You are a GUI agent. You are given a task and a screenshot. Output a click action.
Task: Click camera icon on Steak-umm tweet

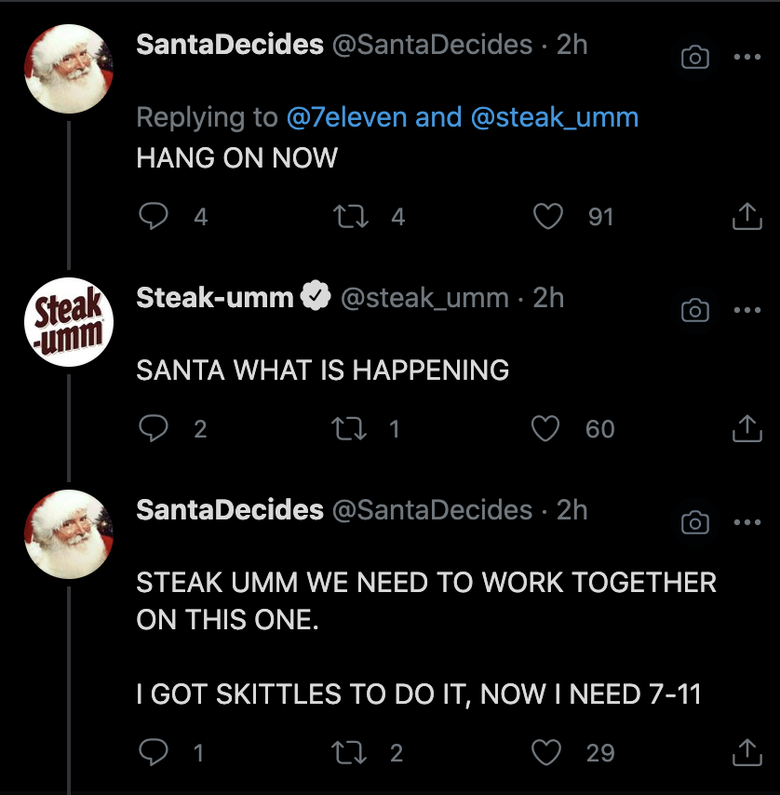pos(694,310)
